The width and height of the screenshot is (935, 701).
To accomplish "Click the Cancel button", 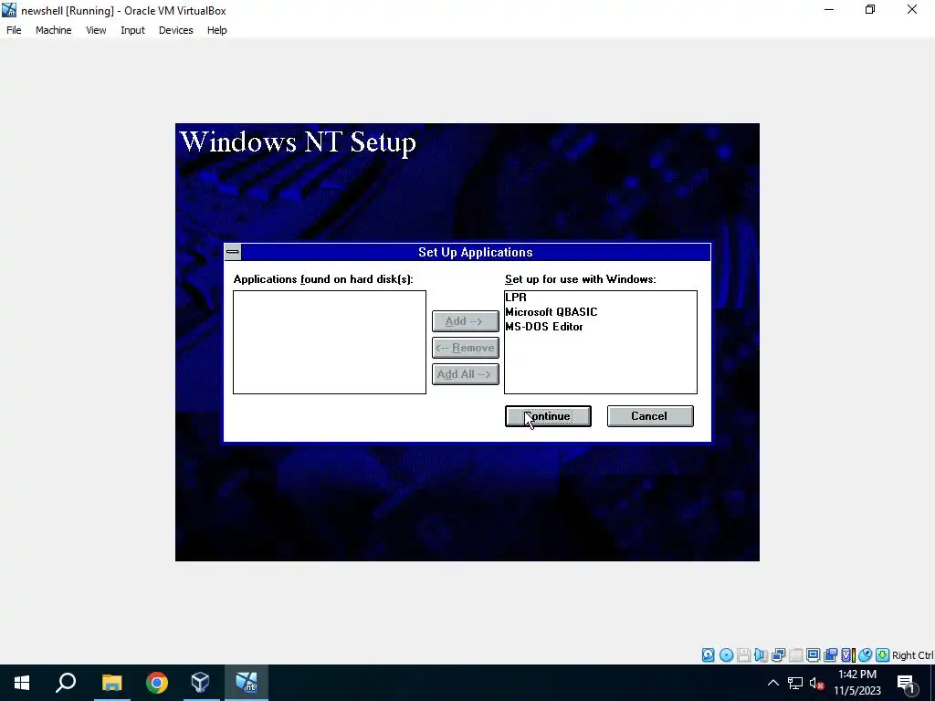I will point(650,416).
